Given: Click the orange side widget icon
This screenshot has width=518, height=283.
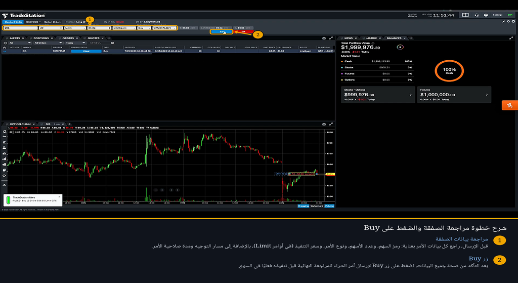Looking at the screenshot, I should 510,105.
